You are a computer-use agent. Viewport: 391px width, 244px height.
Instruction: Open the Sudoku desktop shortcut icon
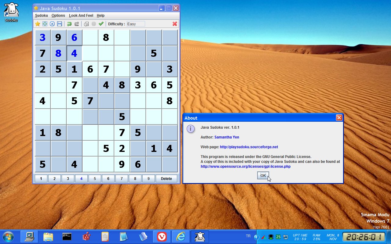(x=11, y=13)
